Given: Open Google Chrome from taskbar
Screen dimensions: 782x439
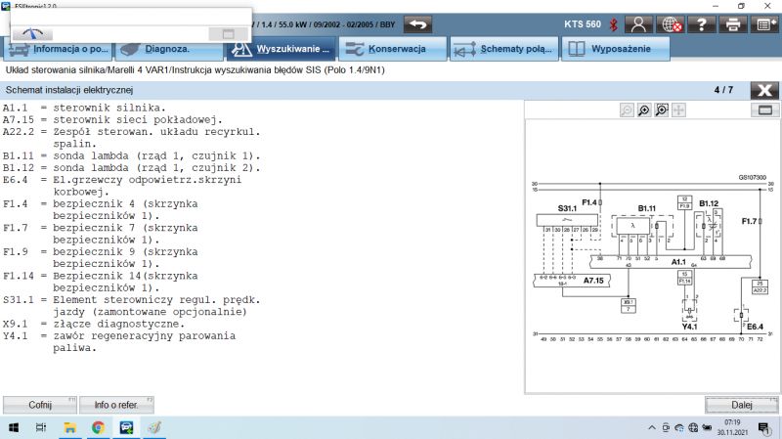Looking at the screenshot, I should click(99, 427).
